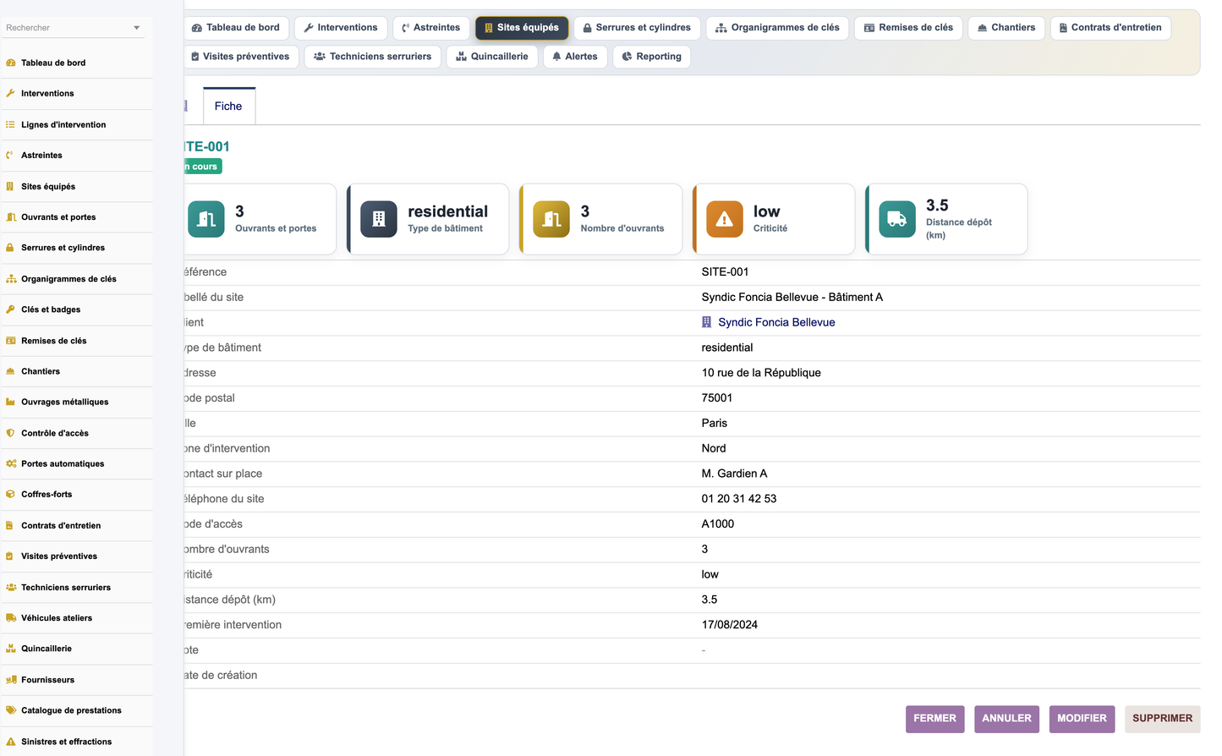The width and height of the screenshot is (1222, 756).
Task: Click the building icon beside Syndic Foncia Bellevue
Action: point(707,322)
